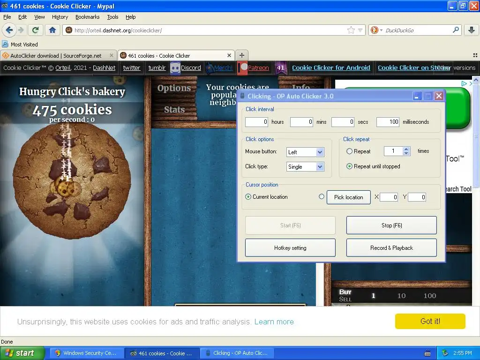Image resolution: width=480 pixels, height=360 pixels.
Task: Click the hours interval field
Action: 256,122
